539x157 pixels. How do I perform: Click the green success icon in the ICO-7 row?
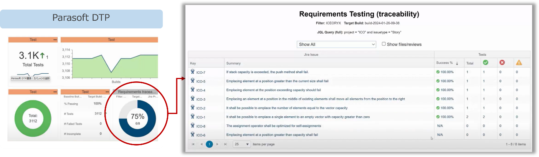tap(438, 72)
